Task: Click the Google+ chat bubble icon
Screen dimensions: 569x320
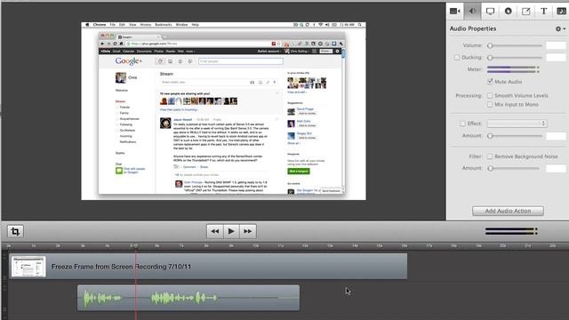Action: click(x=119, y=170)
